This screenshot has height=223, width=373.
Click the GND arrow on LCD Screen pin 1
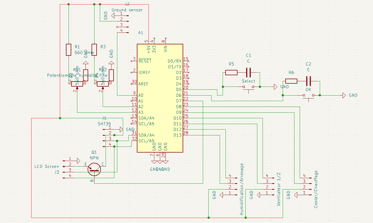pyautogui.click(x=78, y=161)
